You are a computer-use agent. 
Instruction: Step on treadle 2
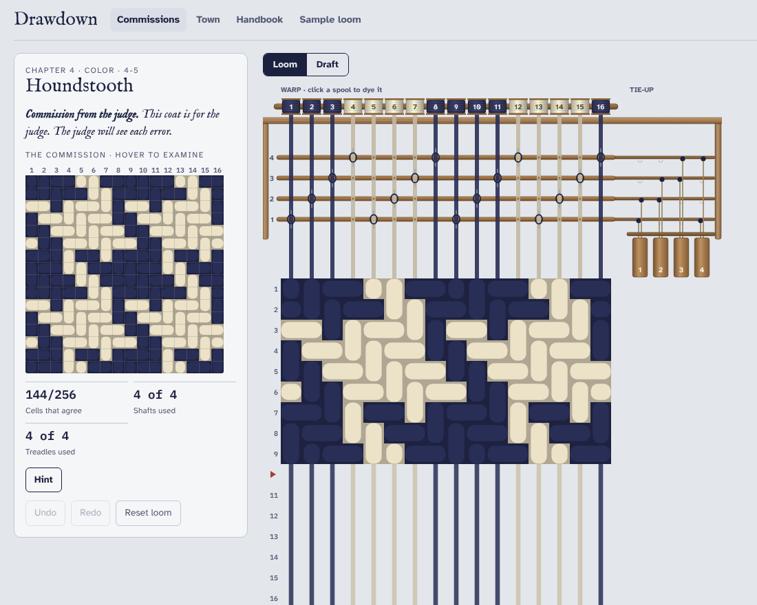[x=661, y=257]
